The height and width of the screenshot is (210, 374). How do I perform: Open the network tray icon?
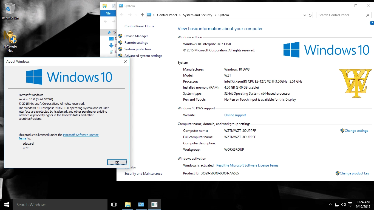(337, 205)
